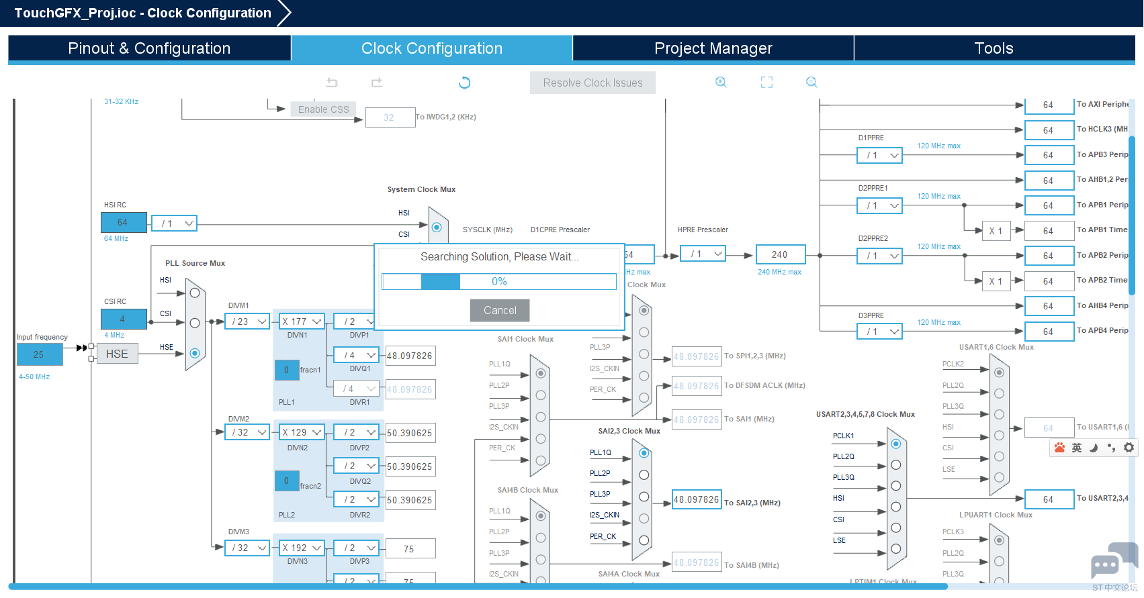This screenshot has width=1144, height=598.
Task: Zoom out of the clock tree
Action: click(x=811, y=82)
